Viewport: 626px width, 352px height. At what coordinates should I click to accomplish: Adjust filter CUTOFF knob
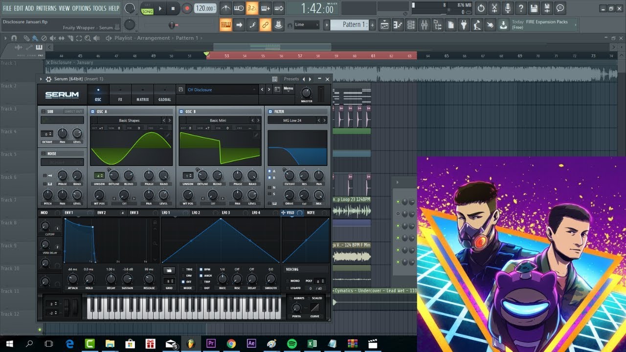tap(289, 175)
